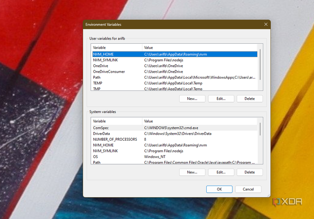Select the user Path variable row

[97, 77]
